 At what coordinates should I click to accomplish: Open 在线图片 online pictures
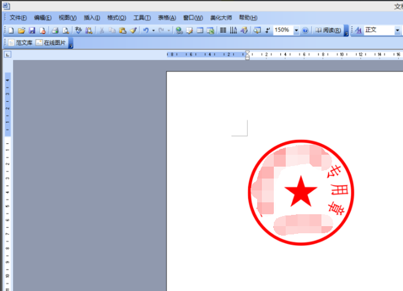tap(51, 43)
